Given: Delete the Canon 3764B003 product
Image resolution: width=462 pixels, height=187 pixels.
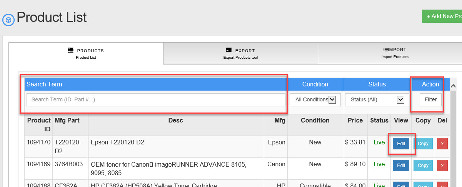Looking at the screenshot, I should (x=442, y=165).
